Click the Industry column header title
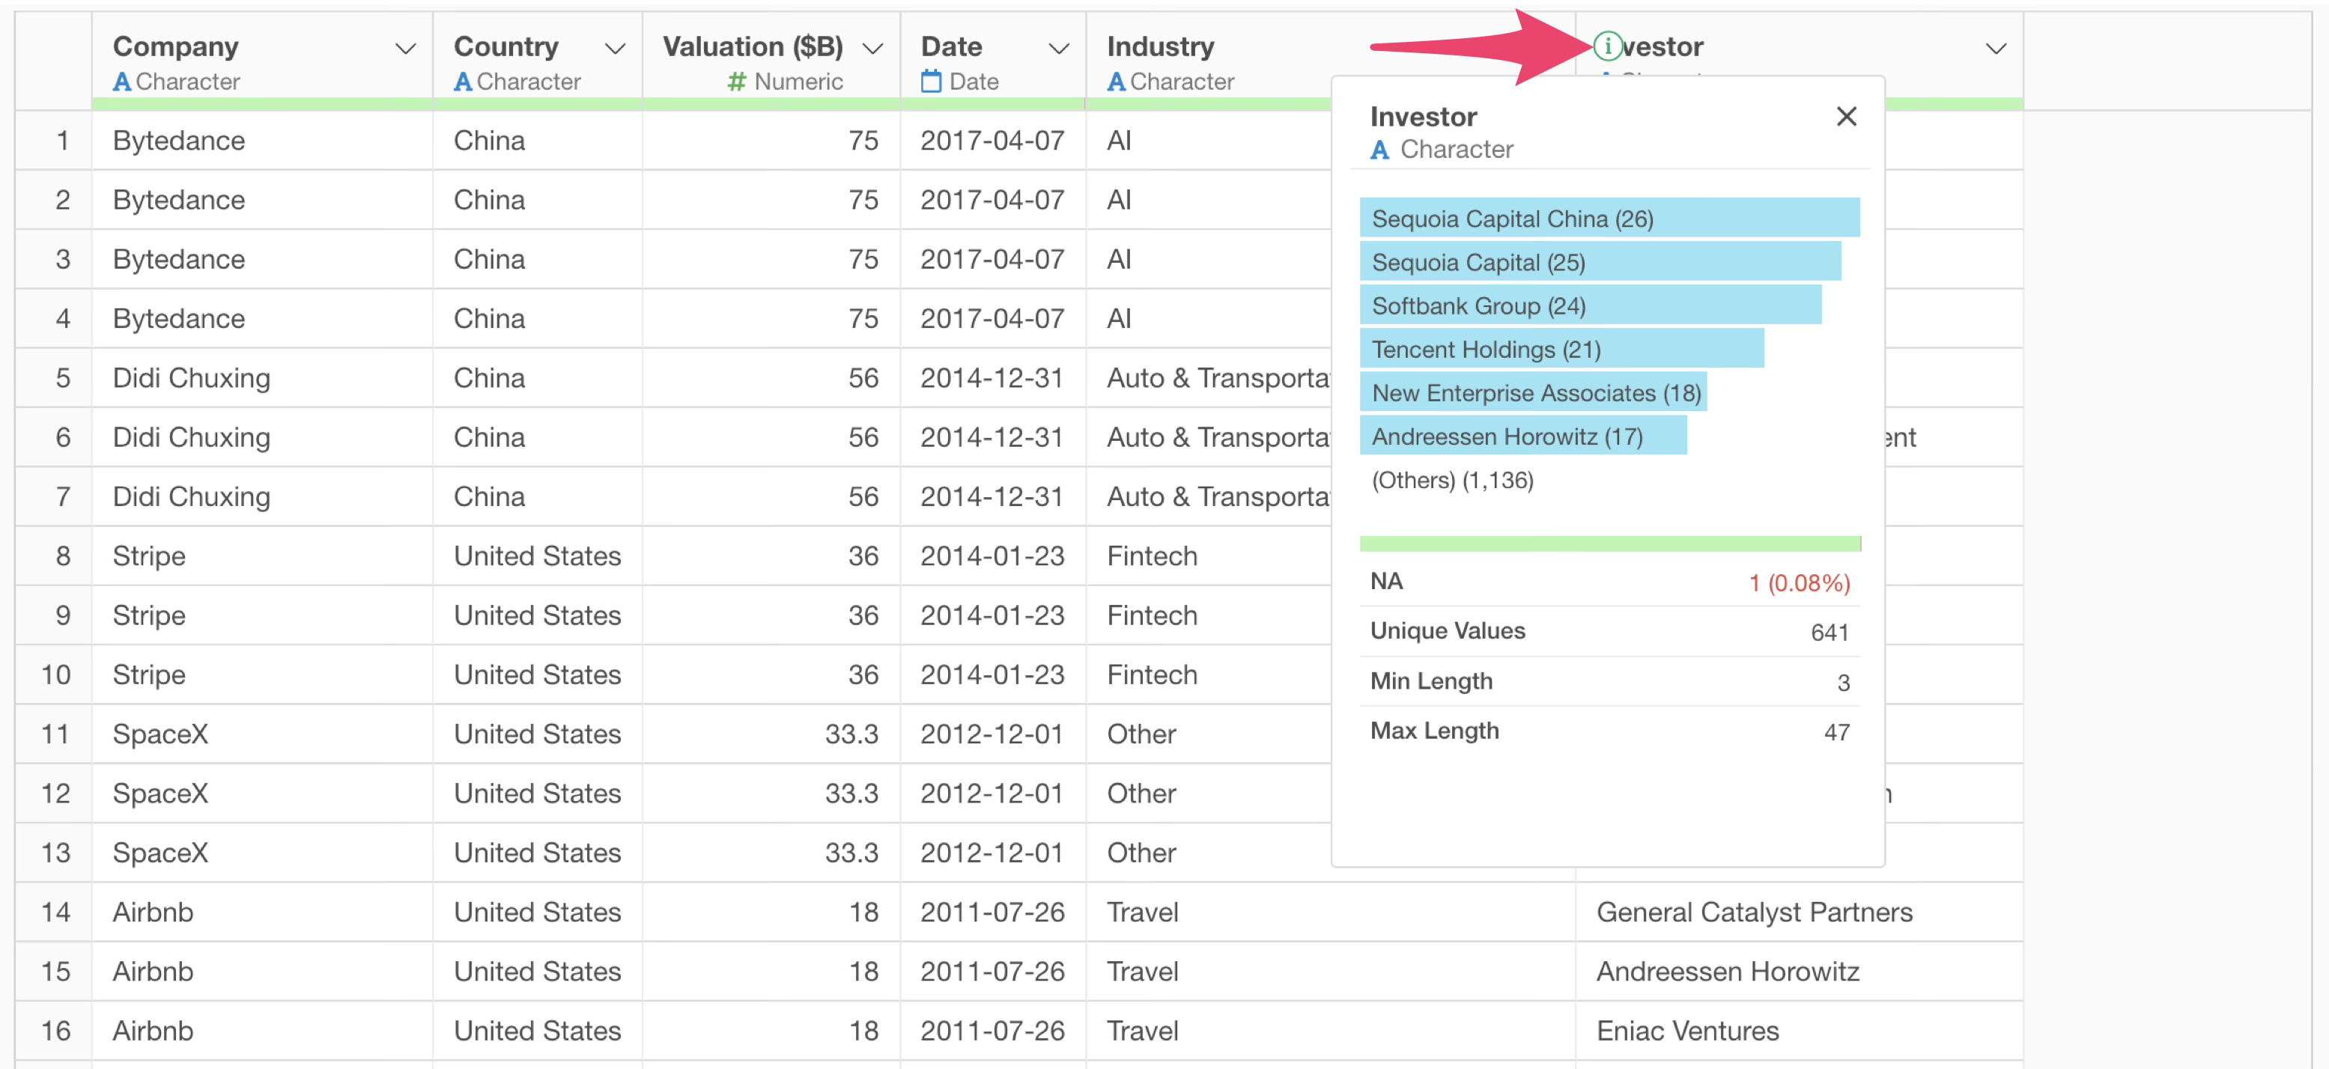Screen dimensions: 2329x1069 tap(1160, 47)
